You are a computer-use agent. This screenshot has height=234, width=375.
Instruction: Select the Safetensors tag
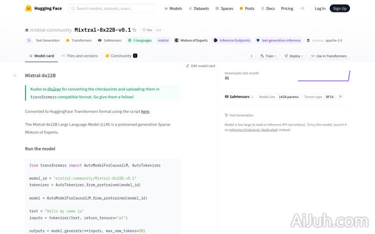(109, 40)
